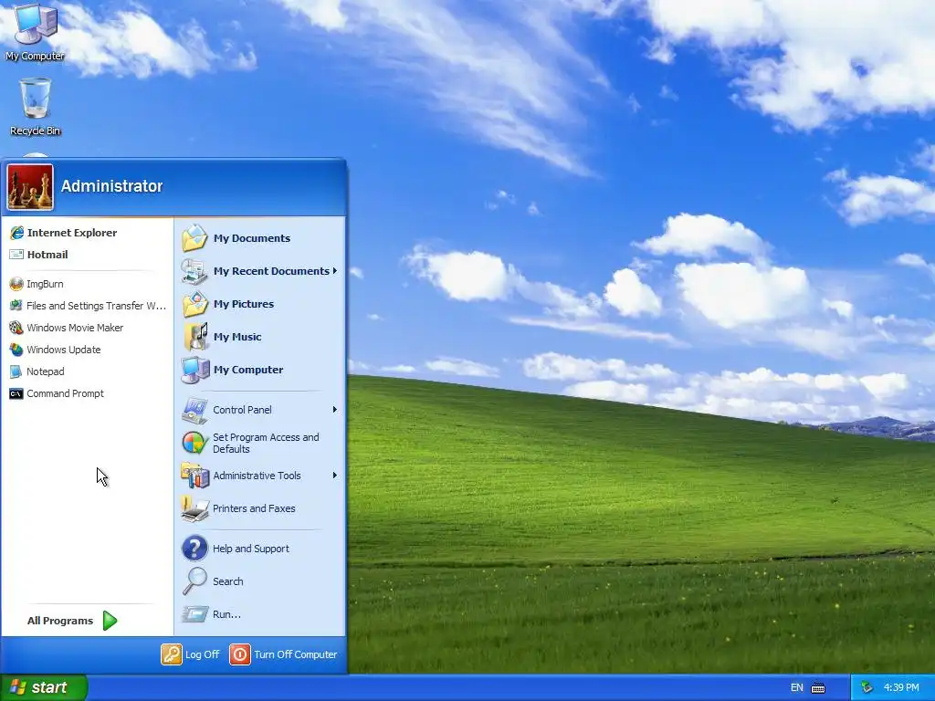
Task: Click the Administrator user name text
Action: [x=111, y=186]
